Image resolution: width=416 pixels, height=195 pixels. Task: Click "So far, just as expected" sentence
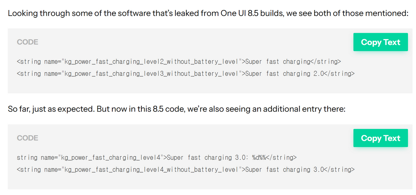tap(51, 110)
